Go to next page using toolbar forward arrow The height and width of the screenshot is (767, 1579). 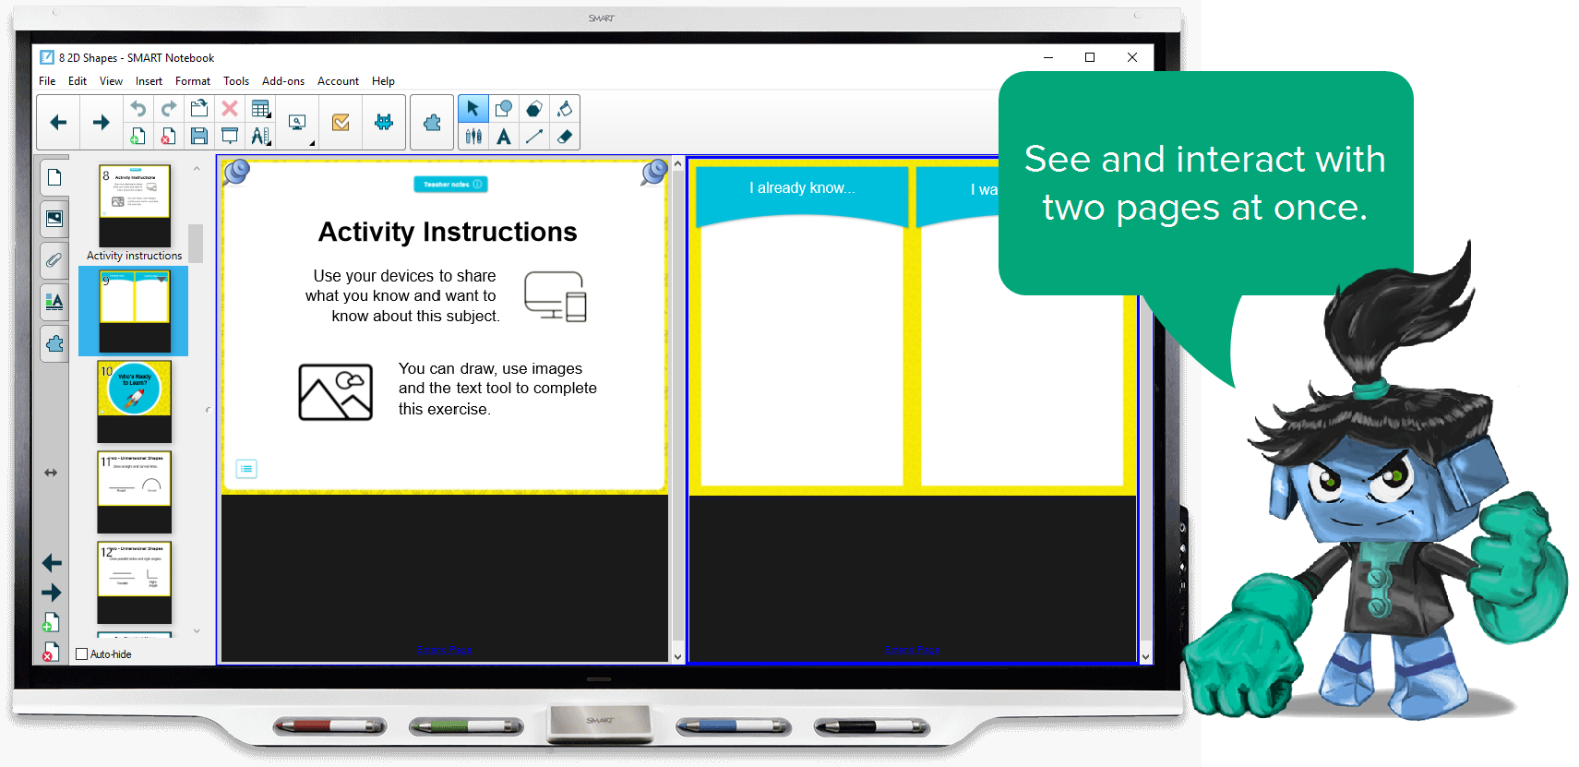101,122
